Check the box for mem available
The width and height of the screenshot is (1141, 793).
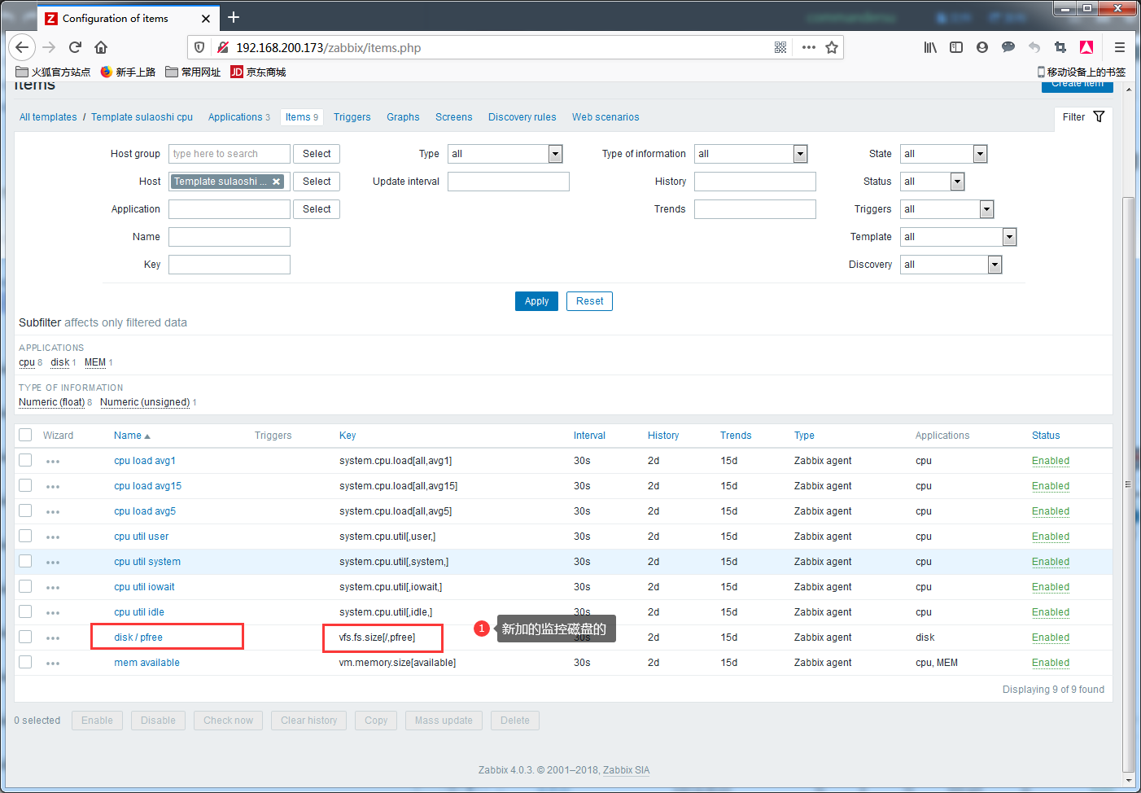pyautogui.click(x=25, y=662)
